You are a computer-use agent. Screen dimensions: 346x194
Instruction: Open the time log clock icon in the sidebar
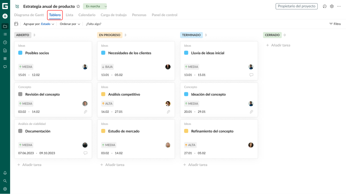click(x=5, y=42)
